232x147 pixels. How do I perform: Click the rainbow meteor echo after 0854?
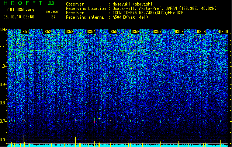coord(100,118)
